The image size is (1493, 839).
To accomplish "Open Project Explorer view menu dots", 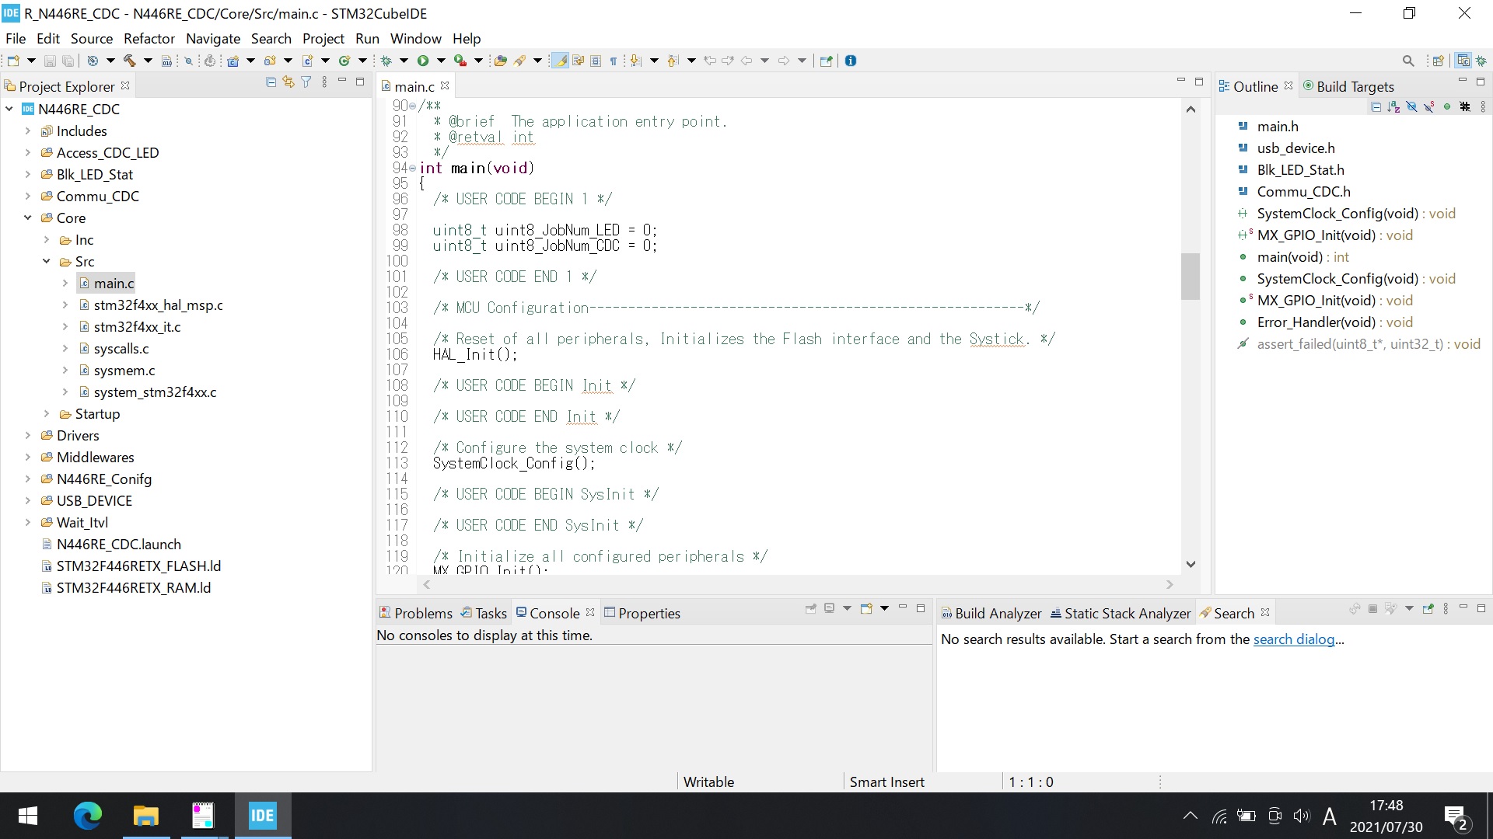I will (324, 82).
